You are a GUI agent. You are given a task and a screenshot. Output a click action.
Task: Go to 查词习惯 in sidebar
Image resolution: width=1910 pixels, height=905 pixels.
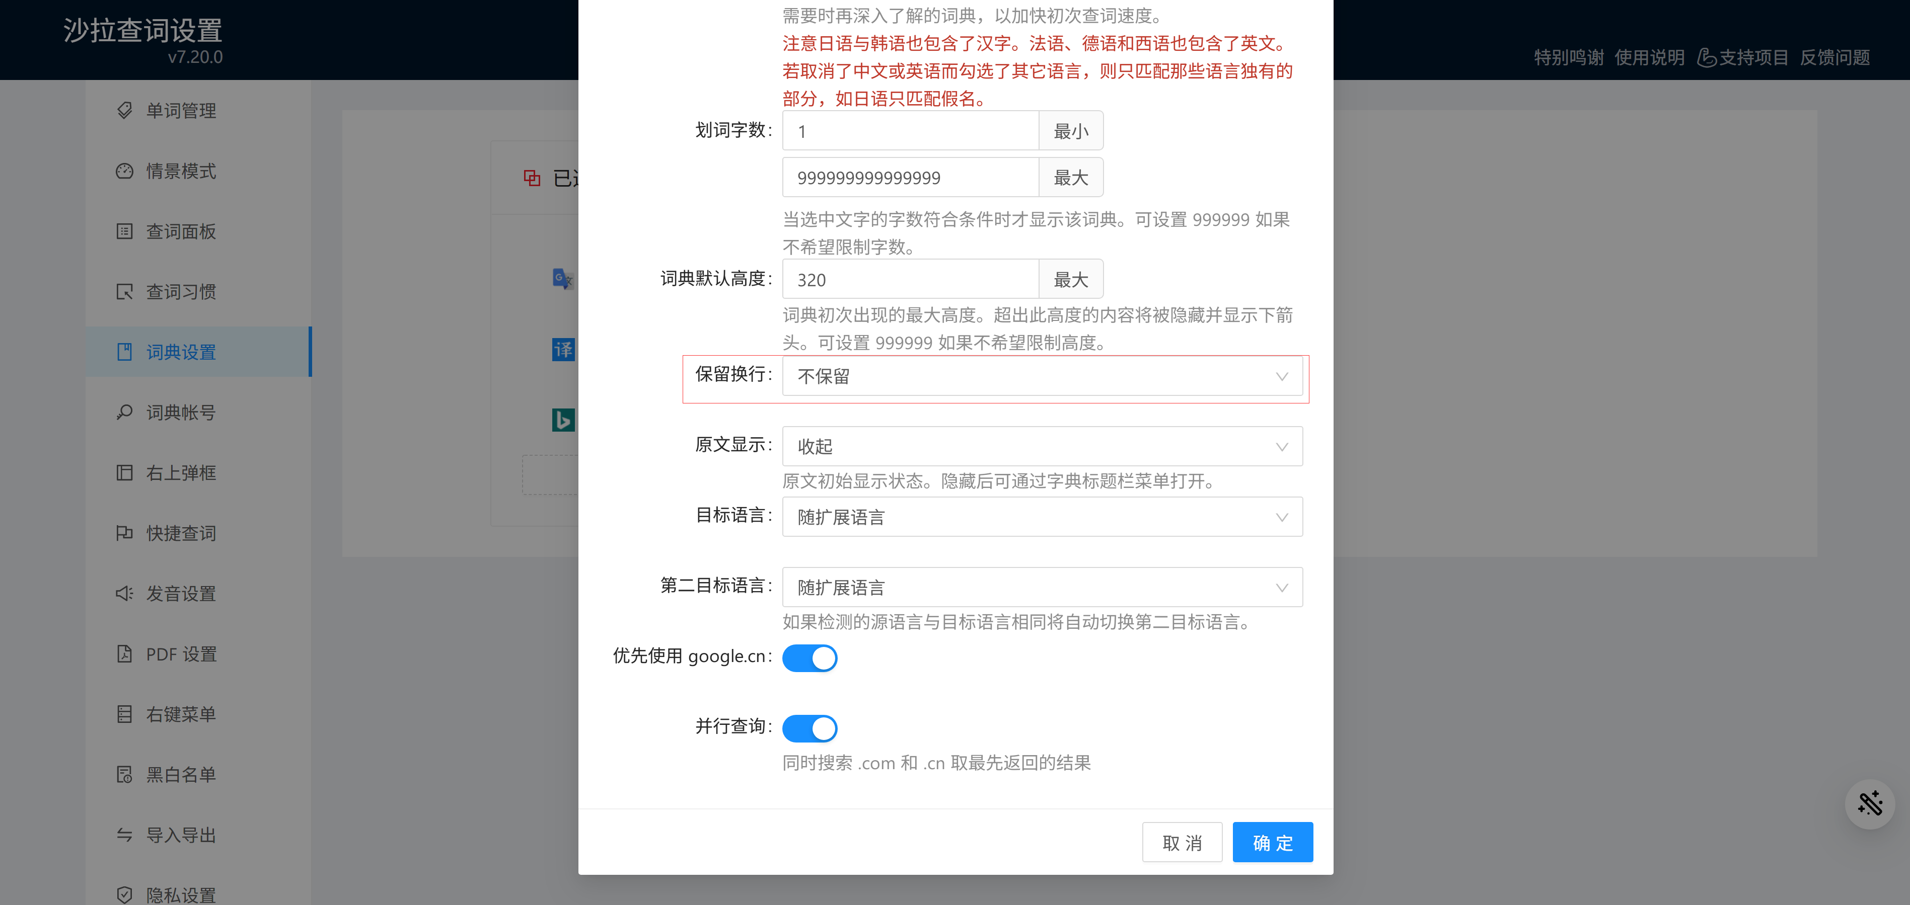tap(181, 292)
